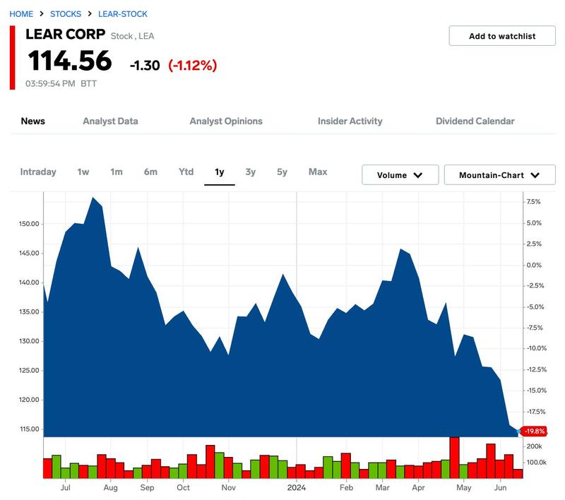Click the Jun x-axis label
The width and height of the screenshot is (565, 500).
click(500, 487)
